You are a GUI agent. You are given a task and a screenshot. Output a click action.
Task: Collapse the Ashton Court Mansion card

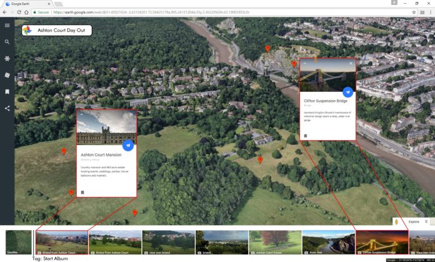[81, 114]
